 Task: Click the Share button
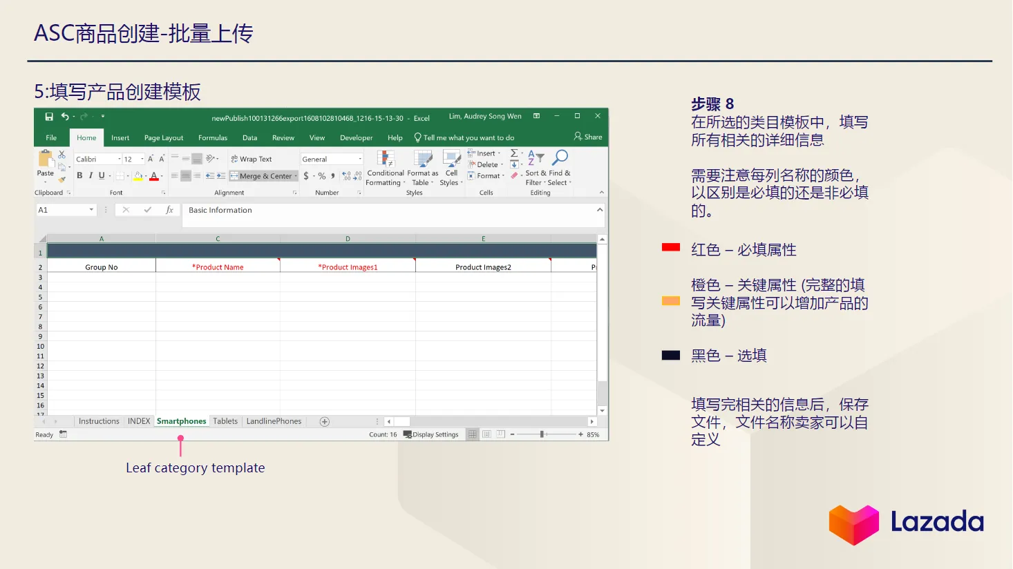point(588,137)
